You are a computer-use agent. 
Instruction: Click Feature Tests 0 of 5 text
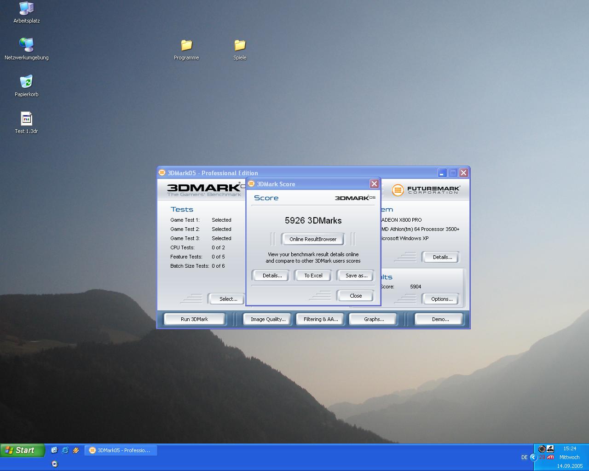(197, 257)
